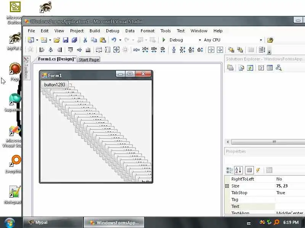Open the Toolbox side tab
The width and height of the screenshot is (305, 228).
pos(26,68)
